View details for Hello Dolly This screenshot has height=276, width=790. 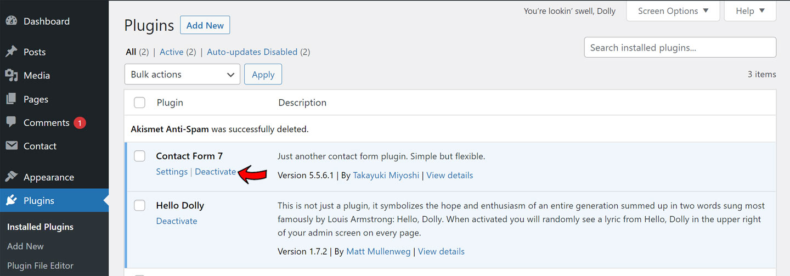tap(441, 252)
